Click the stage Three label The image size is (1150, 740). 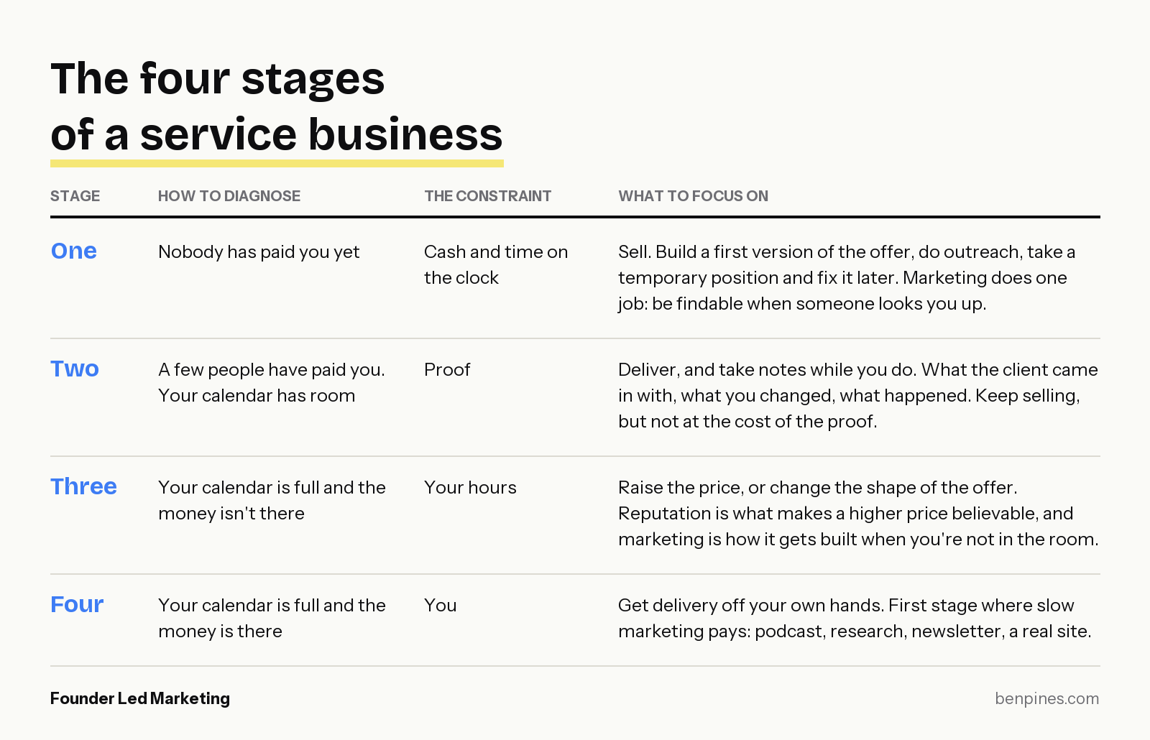(84, 486)
